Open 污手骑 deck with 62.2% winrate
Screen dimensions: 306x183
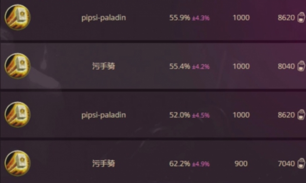point(104,164)
